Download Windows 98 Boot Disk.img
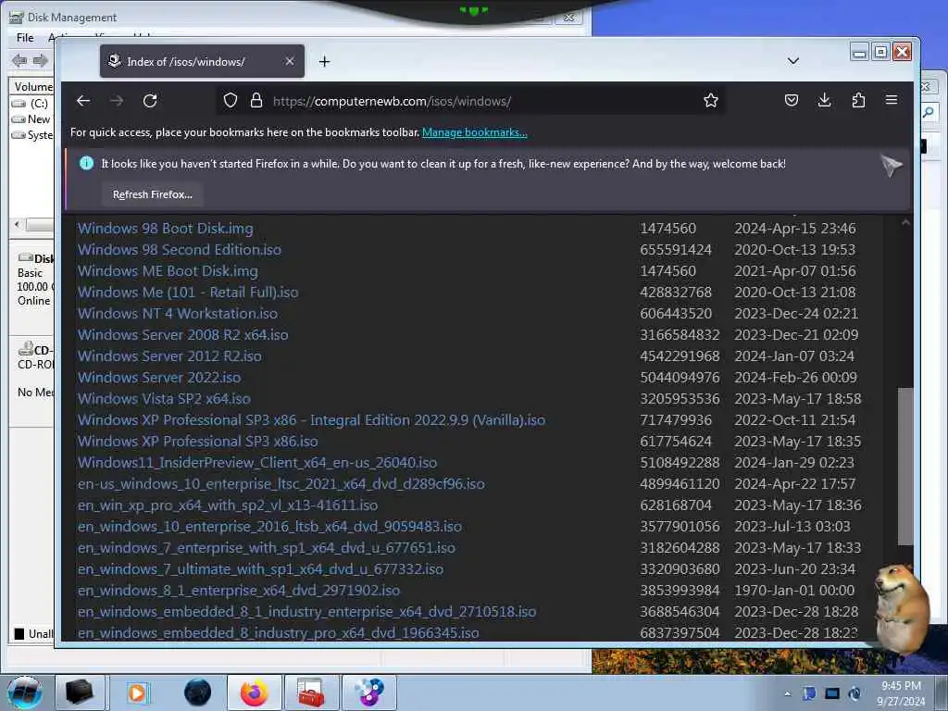Viewport: 948px width, 711px height. click(x=165, y=229)
